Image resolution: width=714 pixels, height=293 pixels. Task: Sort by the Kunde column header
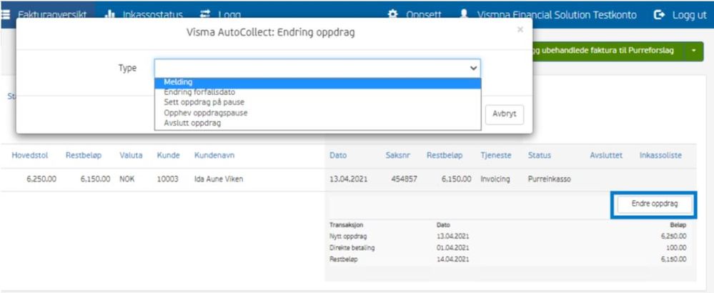point(169,156)
